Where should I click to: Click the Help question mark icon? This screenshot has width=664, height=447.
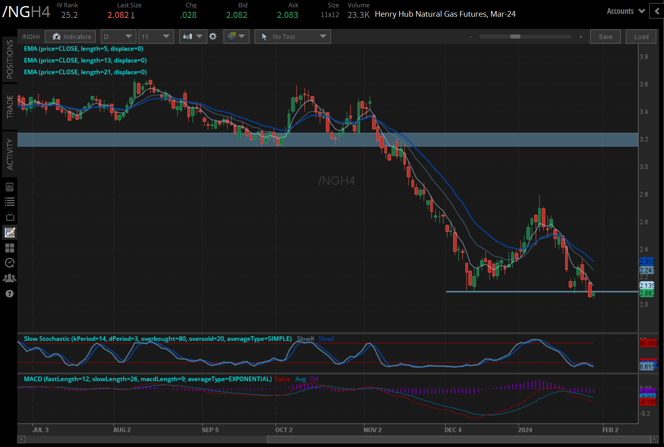(9, 293)
